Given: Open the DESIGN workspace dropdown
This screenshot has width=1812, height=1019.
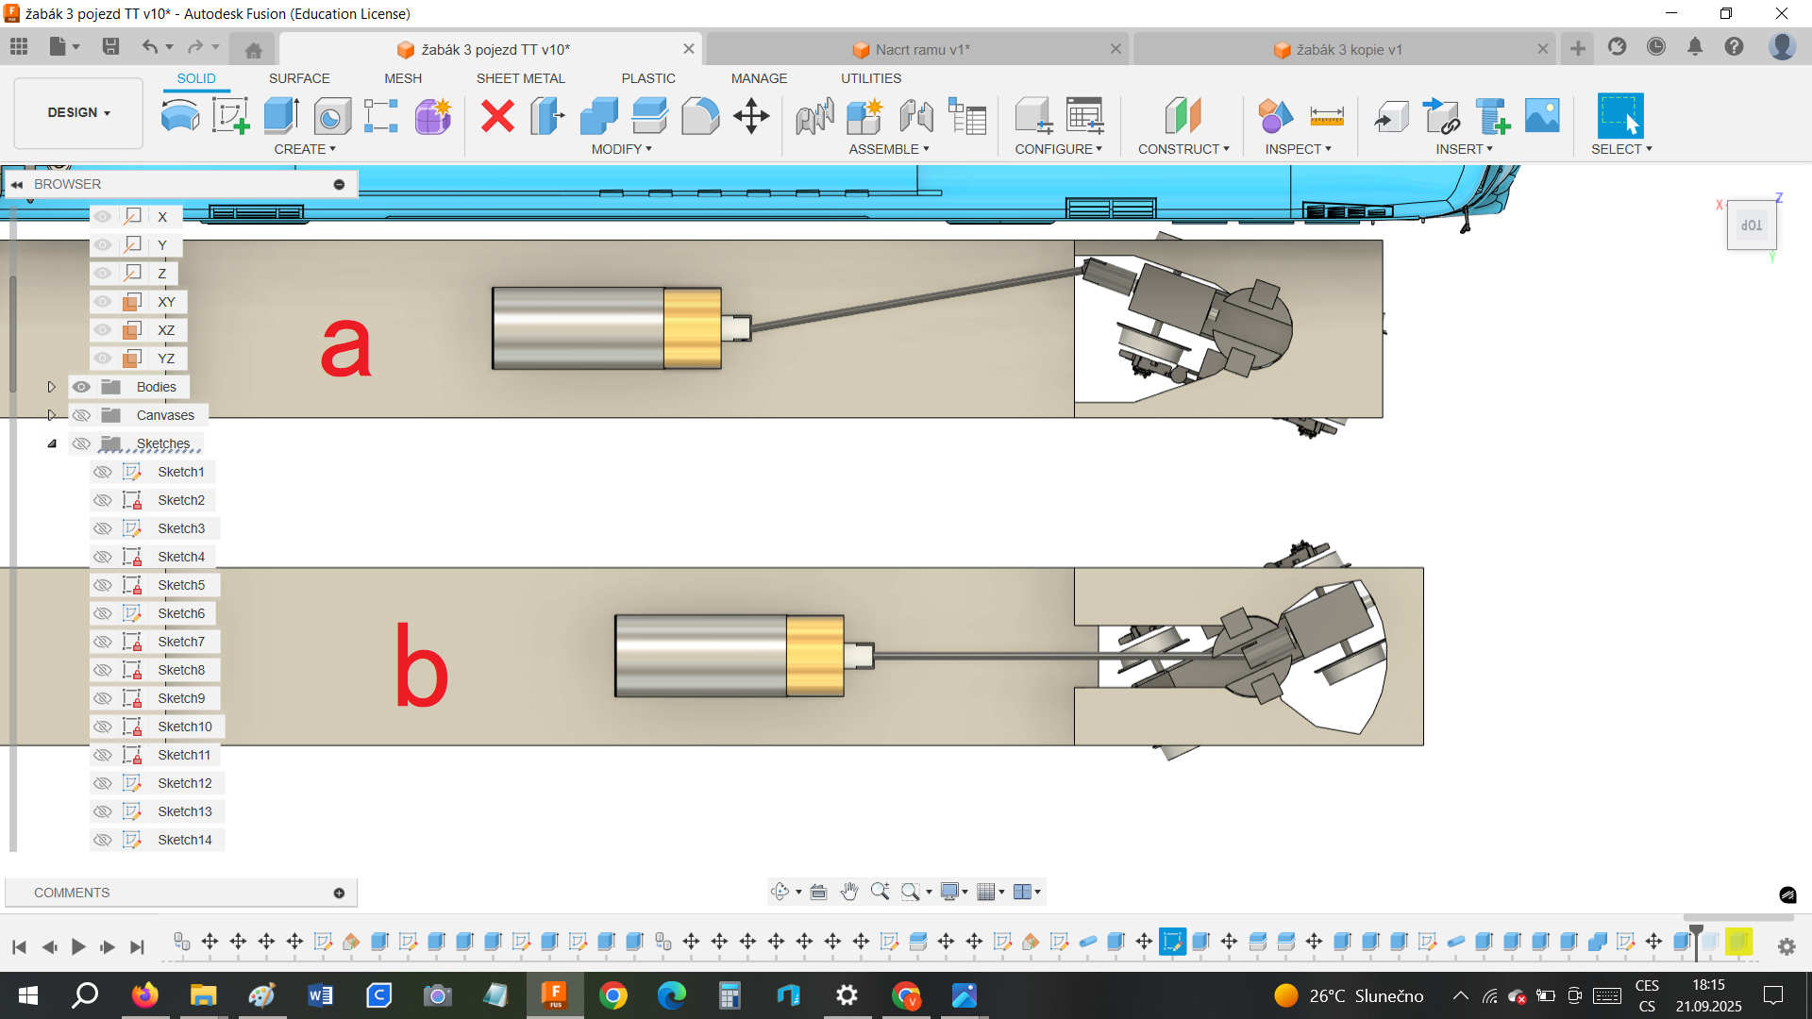Looking at the screenshot, I should (x=78, y=112).
